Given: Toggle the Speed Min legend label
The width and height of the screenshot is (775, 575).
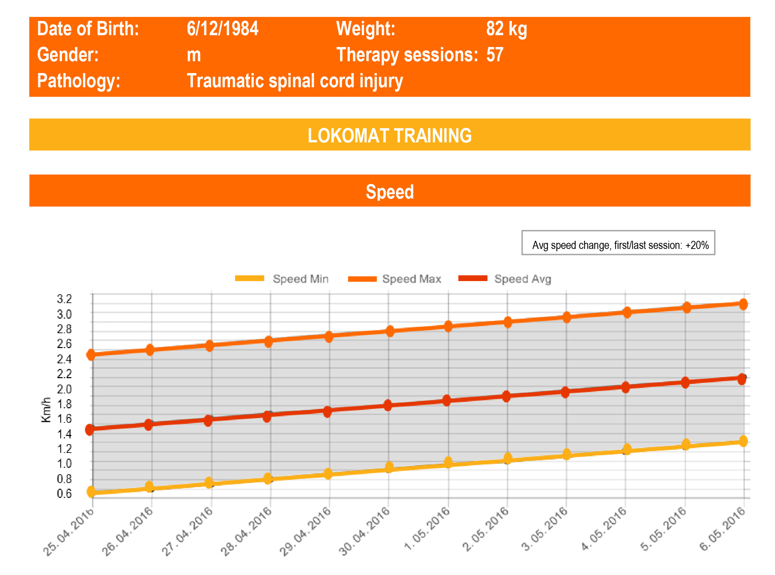Looking at the screenshot, I should pyautogui.click(x=300, y=279).
